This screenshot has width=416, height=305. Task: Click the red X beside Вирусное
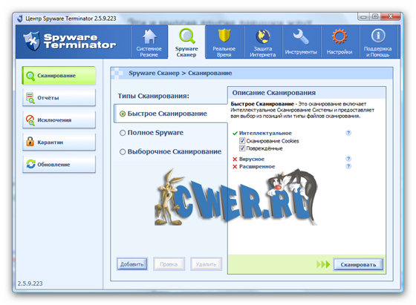tap(235, 160)
